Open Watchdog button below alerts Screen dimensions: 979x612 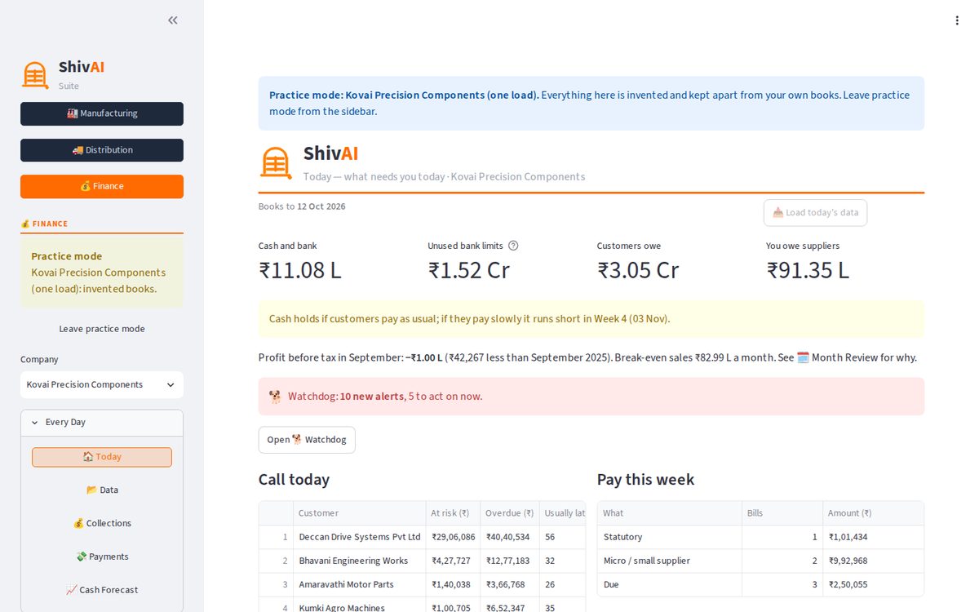pos(307,440)
